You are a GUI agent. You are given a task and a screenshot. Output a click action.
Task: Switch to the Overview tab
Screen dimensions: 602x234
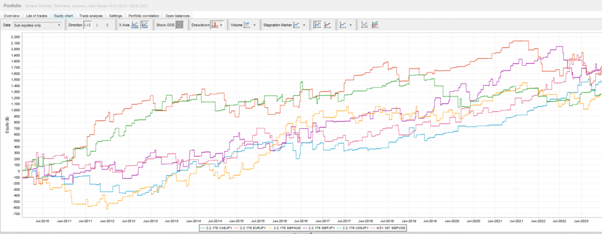coord(12,16)
